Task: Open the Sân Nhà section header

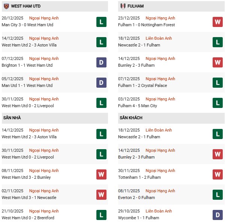Action: 12,118
